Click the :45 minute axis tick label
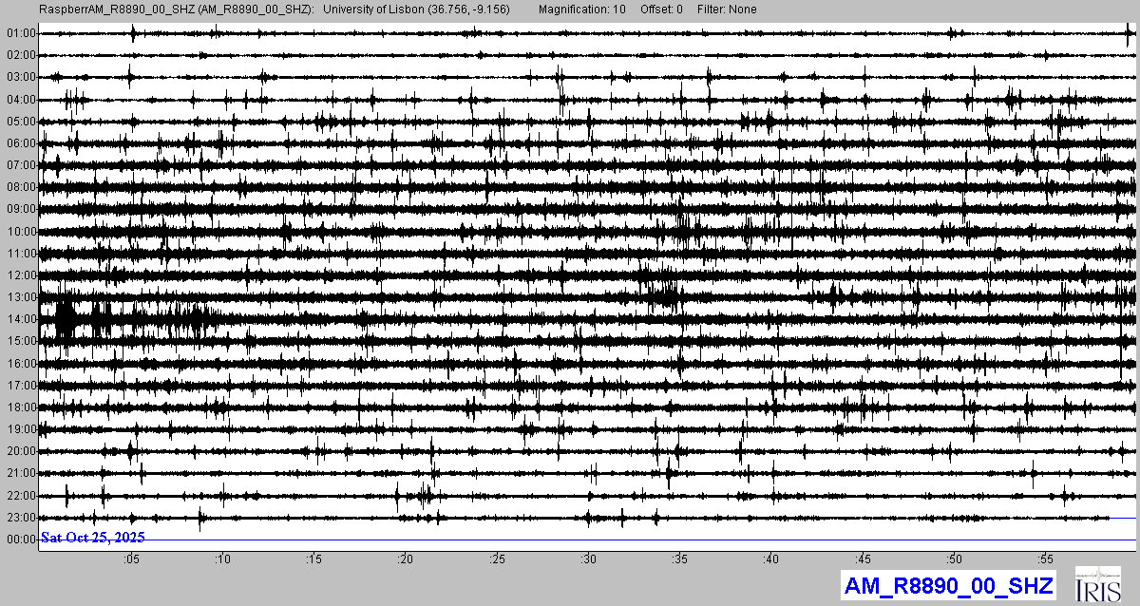The height and width of the screenshot is (606, 1140). click(x=863, y=559)
